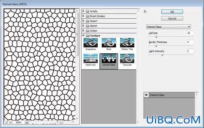This screenshot has width=204, height=128.
Task: Click the zoom in plus icon
Action: click(10, 122)
